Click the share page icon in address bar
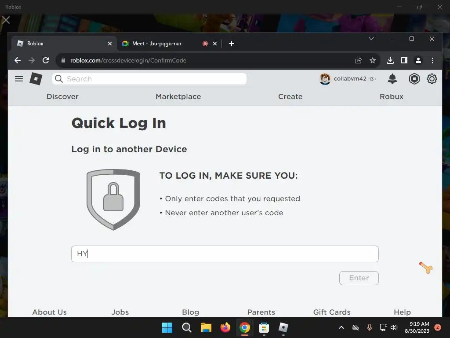Image resolution: width=450 pixels, height=338 pixels. pyautogui.click(x=359, y=60)
